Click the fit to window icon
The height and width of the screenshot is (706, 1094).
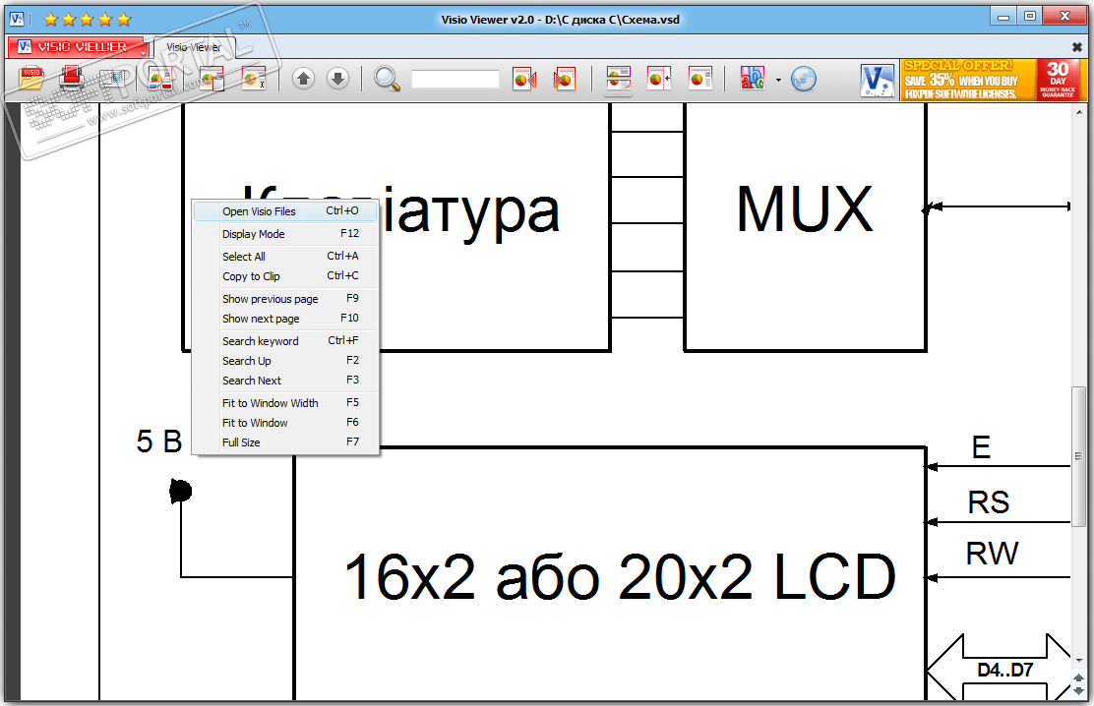tap(658, 79)
